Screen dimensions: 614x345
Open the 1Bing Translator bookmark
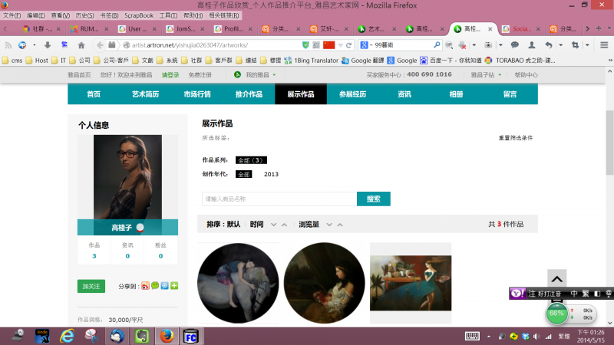pyautogui.click(x=312, y=61)
